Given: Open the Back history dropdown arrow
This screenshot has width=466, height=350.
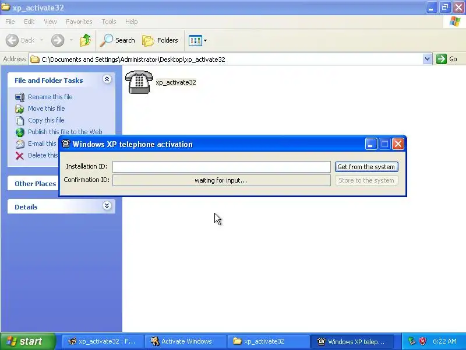Looking at the screenshot, I should pos(41,40).
